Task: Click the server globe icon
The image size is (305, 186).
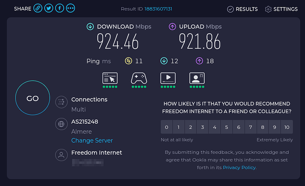Action: pos(61,124)
